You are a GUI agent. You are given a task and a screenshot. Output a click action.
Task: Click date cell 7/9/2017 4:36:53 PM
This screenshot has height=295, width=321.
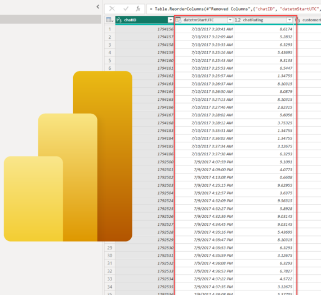click(x=204, y=271)
